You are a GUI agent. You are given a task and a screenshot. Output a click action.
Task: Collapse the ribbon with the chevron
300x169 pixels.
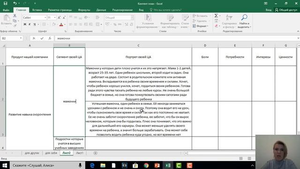298,31
